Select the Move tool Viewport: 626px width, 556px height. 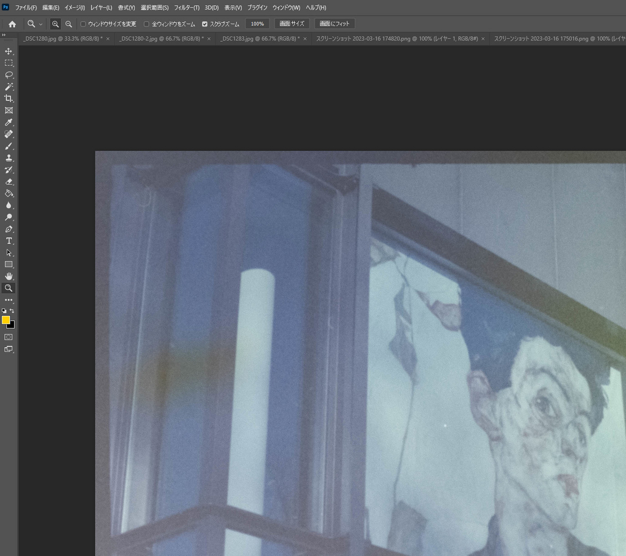pyautogui.click(x=9, y=51)
